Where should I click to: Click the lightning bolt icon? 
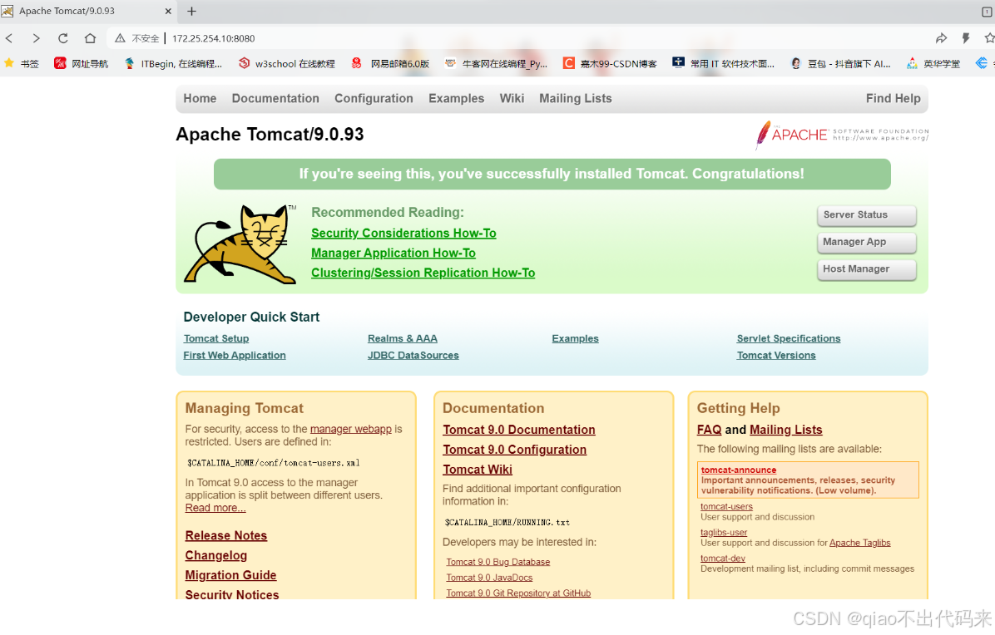[x=966, y=38]
